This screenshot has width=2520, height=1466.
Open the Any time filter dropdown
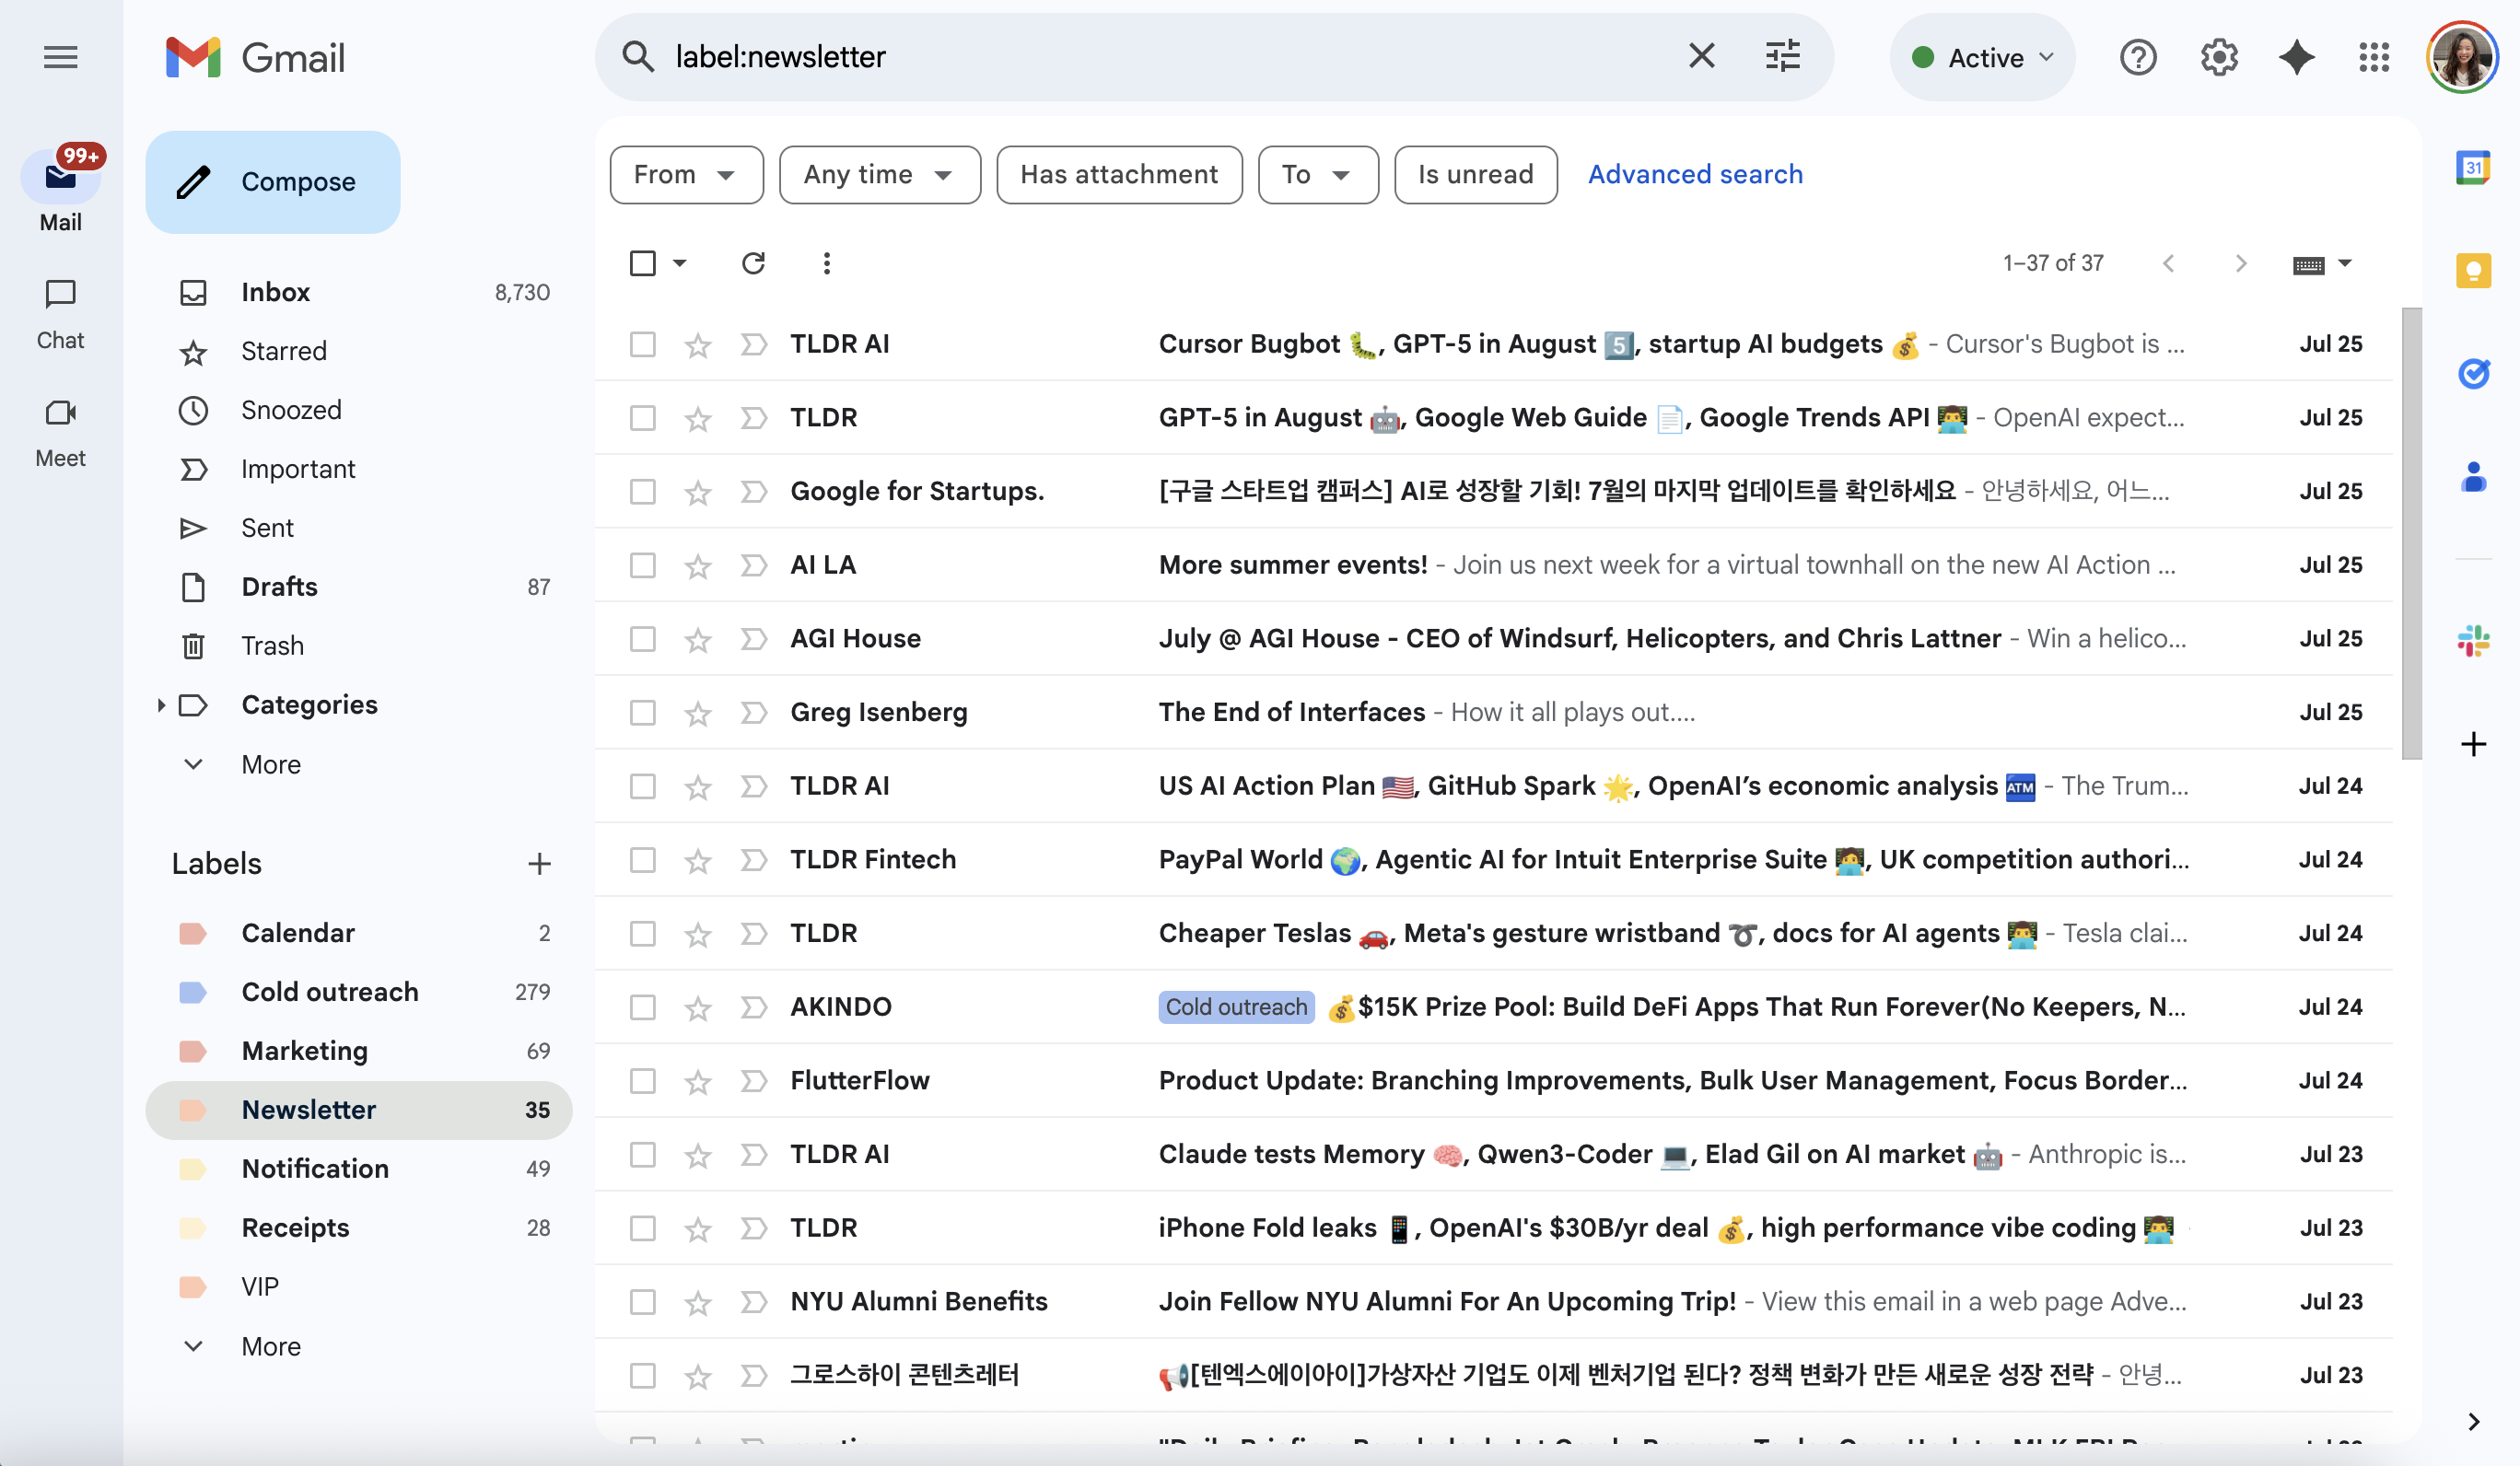click(x=879, y=175)
